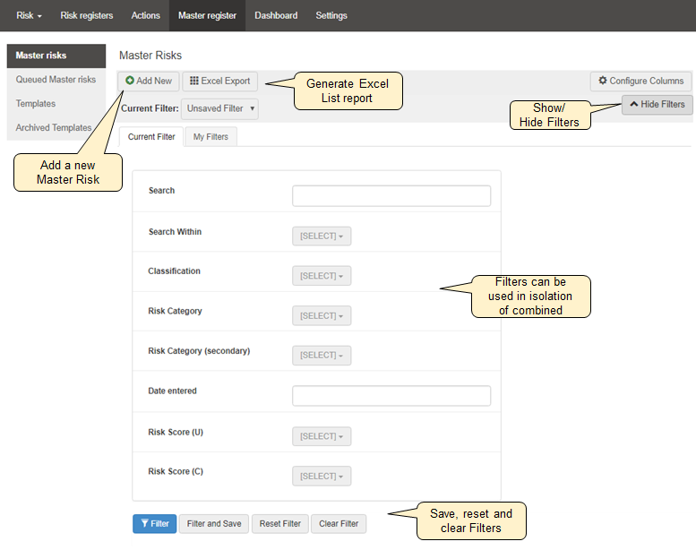Expand the Risk Score (U) dropdown
This screenshot has width=696, height=550.
click(x=322, y=436)
